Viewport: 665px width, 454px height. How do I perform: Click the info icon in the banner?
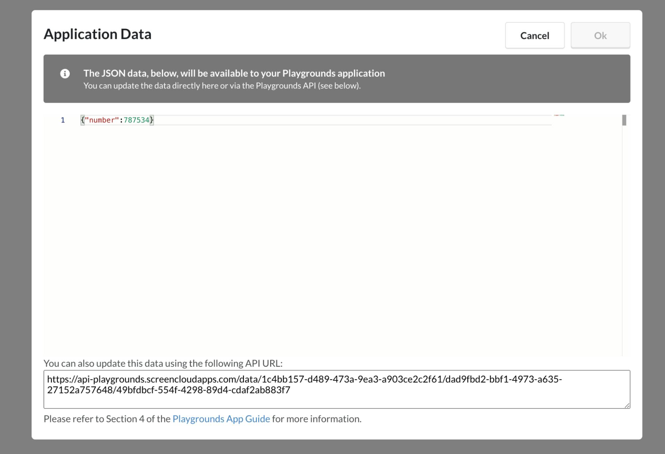(65, 74)
